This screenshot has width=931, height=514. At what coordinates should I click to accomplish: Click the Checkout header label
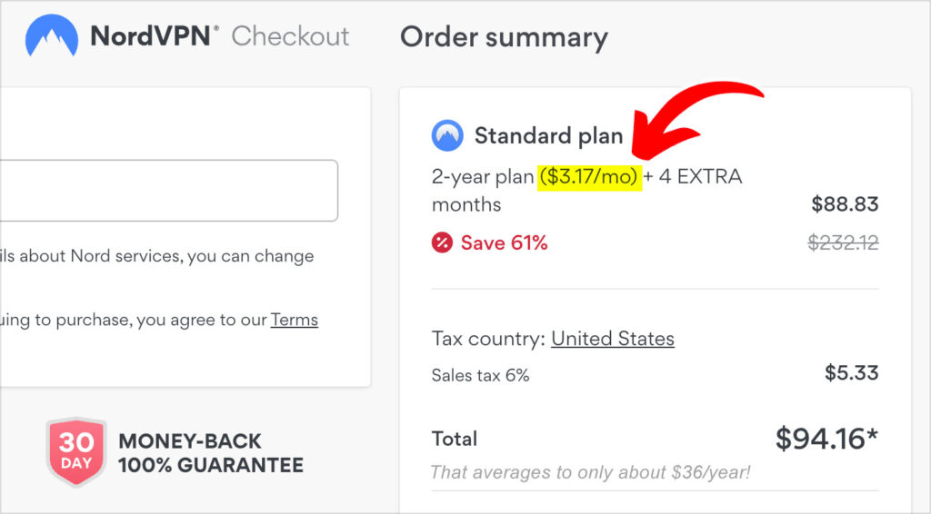[290, 36]
